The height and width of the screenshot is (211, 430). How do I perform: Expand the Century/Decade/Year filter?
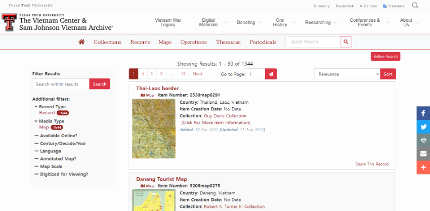62,143
